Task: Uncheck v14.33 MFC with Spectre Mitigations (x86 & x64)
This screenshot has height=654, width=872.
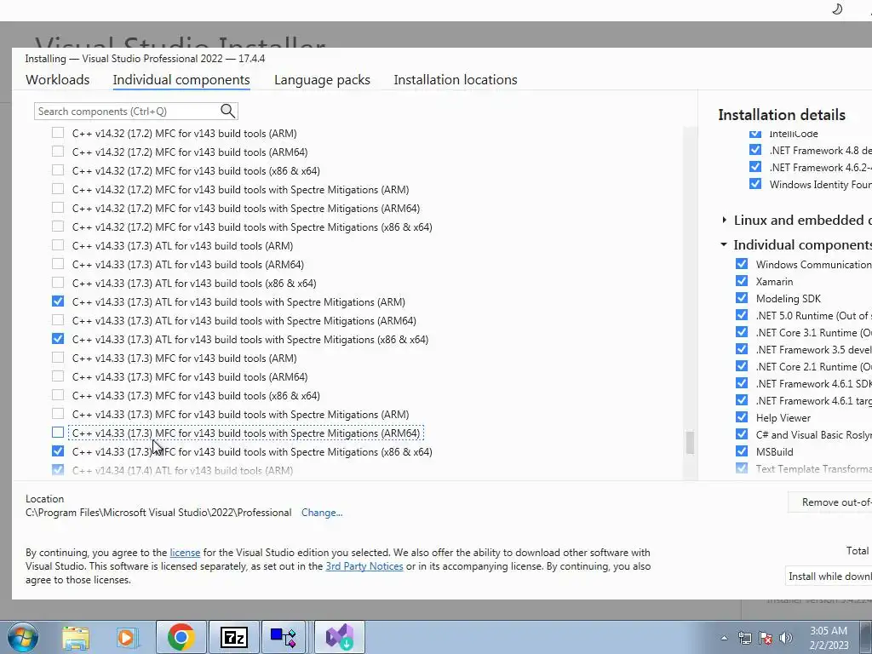Action: [x=58, y=451]
